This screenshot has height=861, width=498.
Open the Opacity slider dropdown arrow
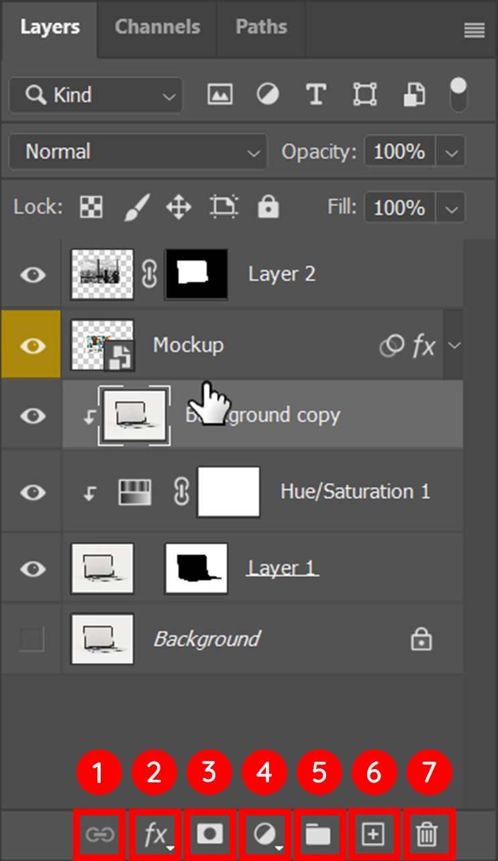pos(450,152)
